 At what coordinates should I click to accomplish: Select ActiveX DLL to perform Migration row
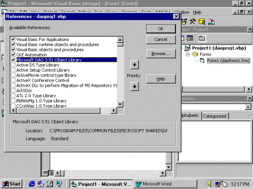coord(67,85)
